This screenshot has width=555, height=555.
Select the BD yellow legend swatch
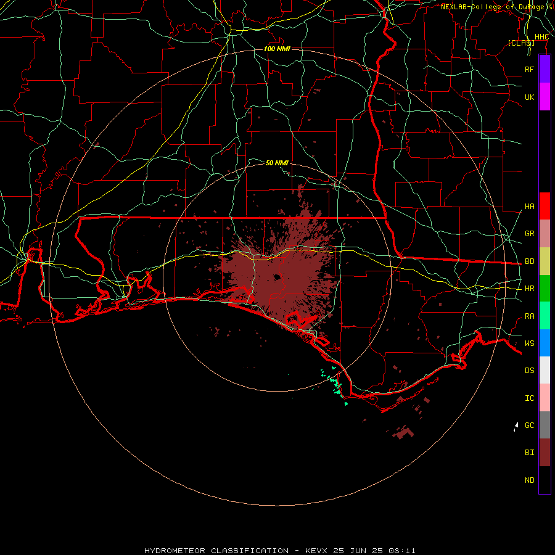pos(545,261)
